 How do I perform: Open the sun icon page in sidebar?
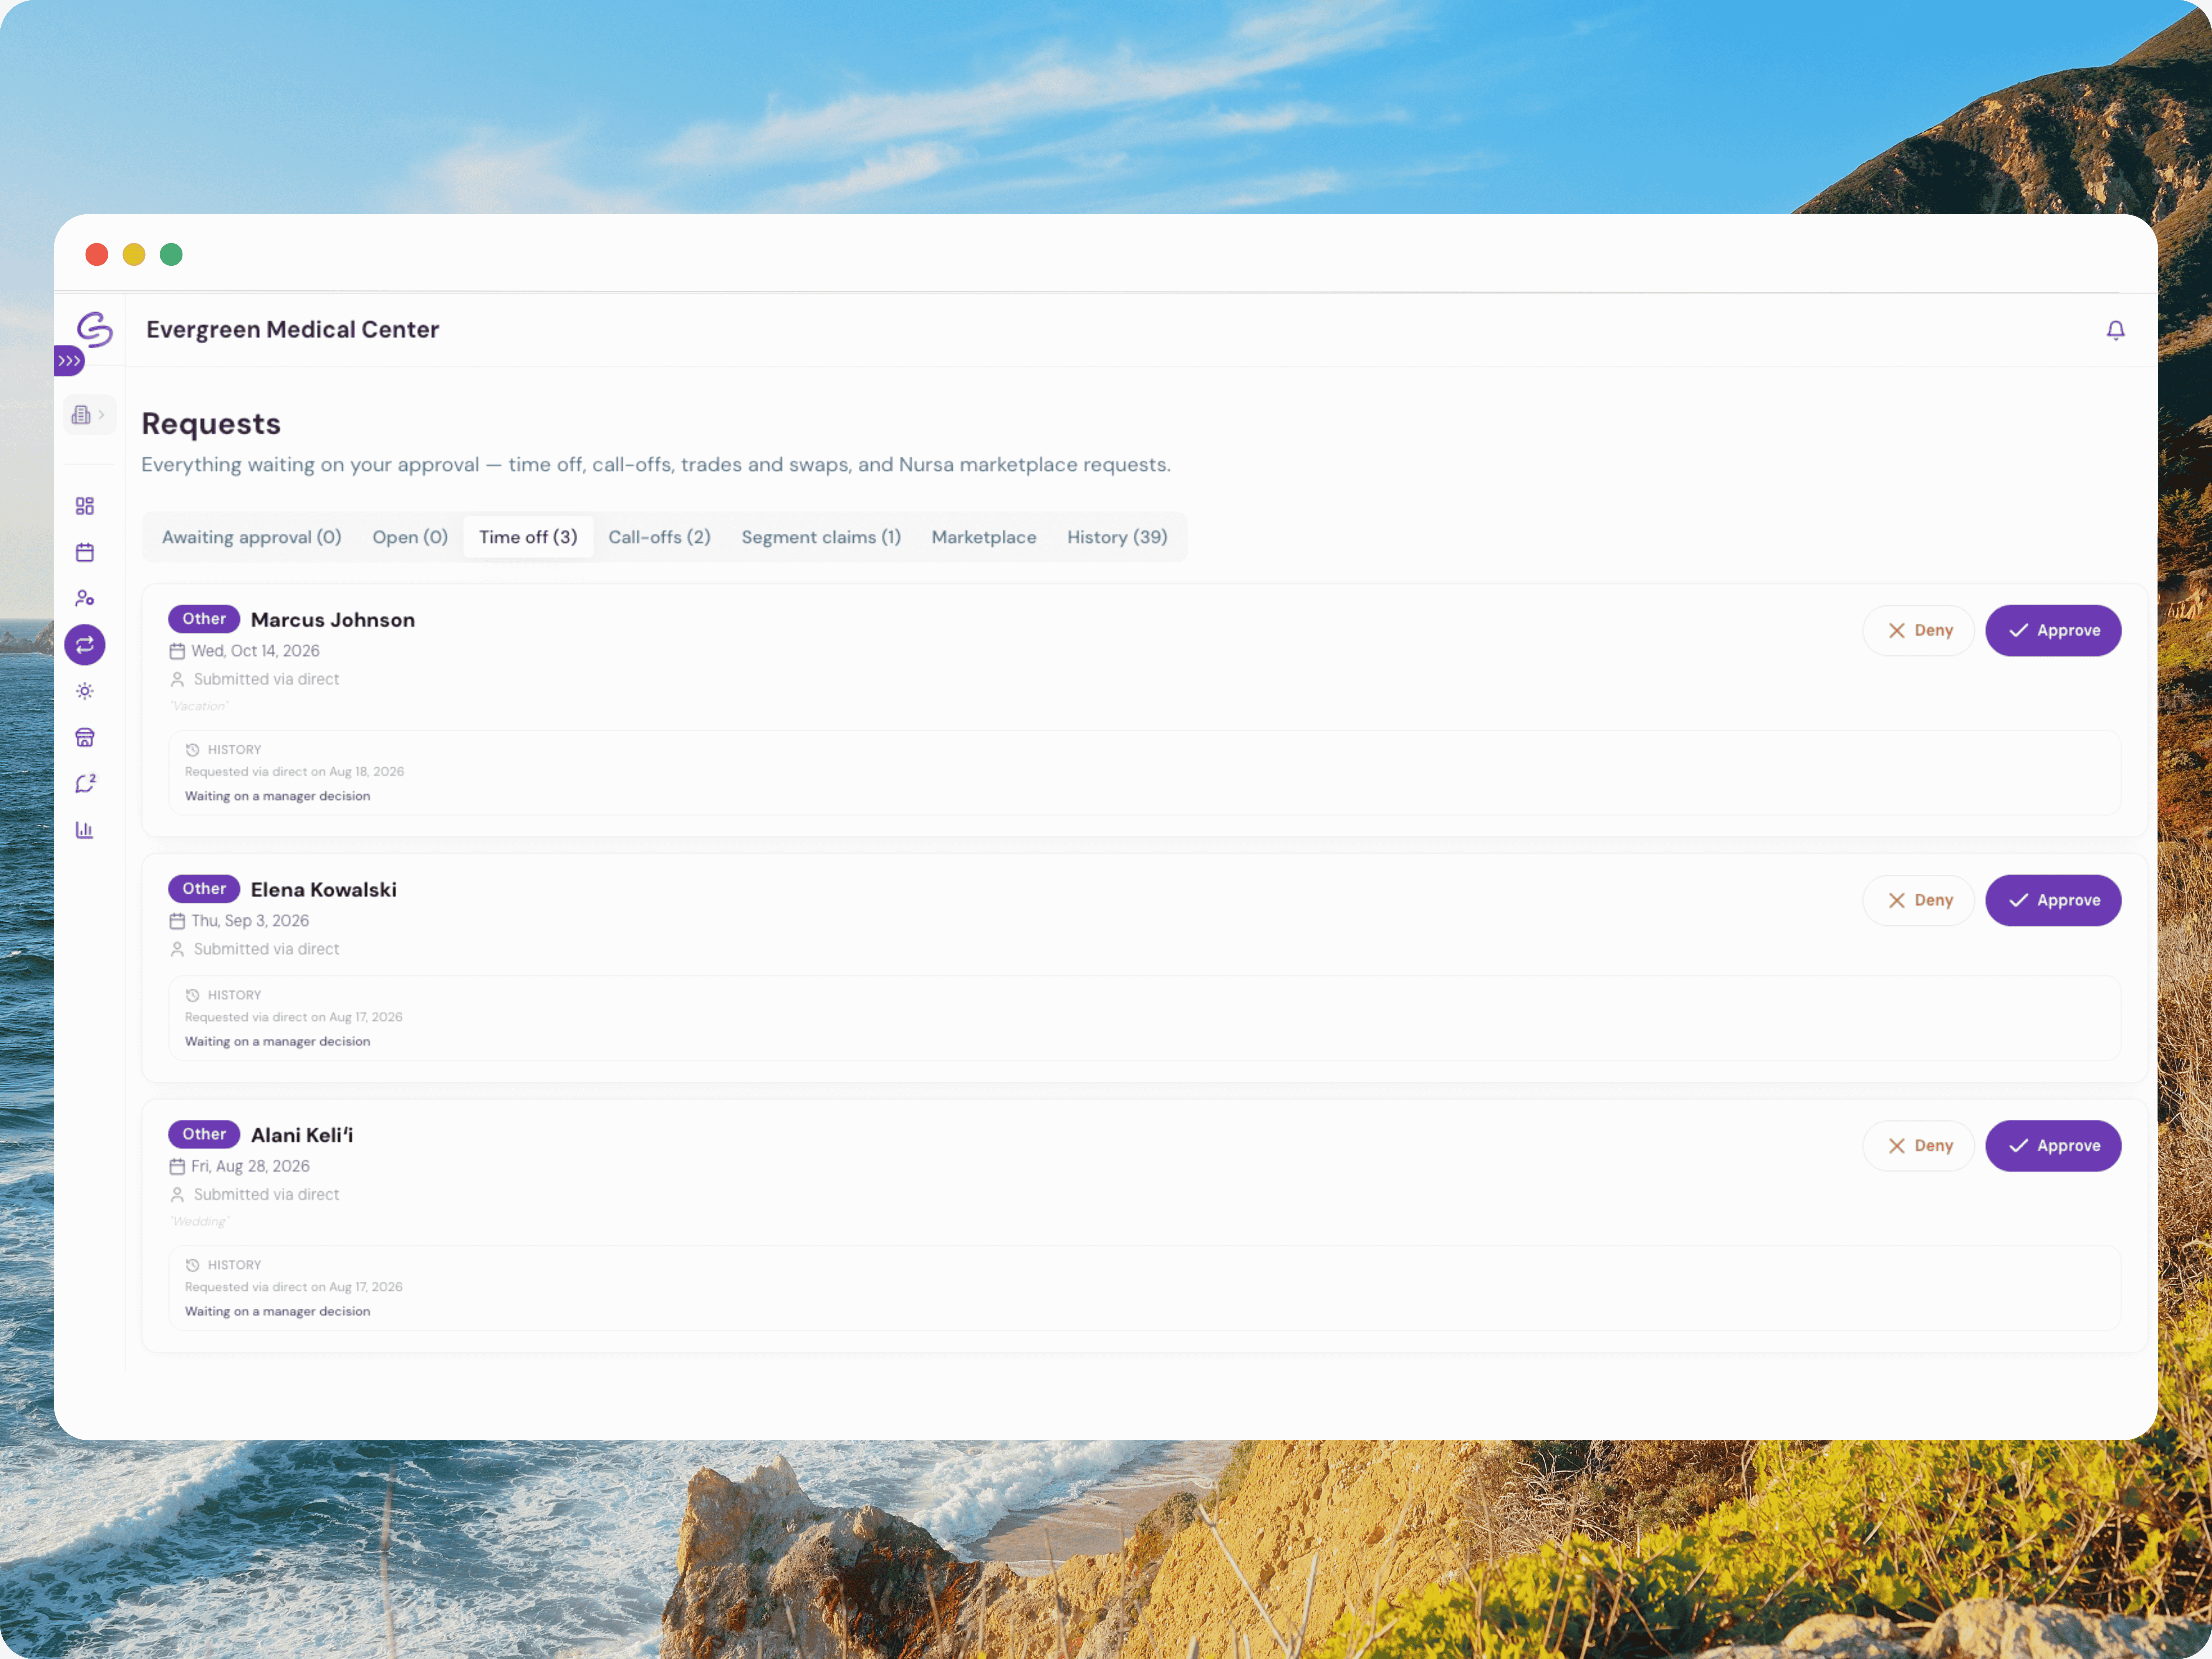[85, 691]
